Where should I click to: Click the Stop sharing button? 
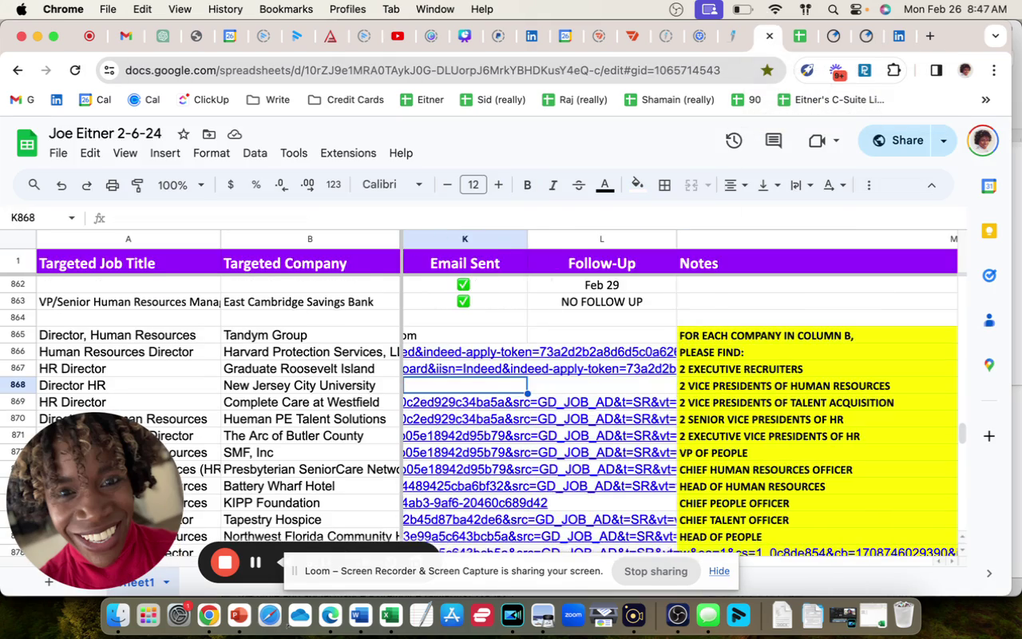point(656,571)
